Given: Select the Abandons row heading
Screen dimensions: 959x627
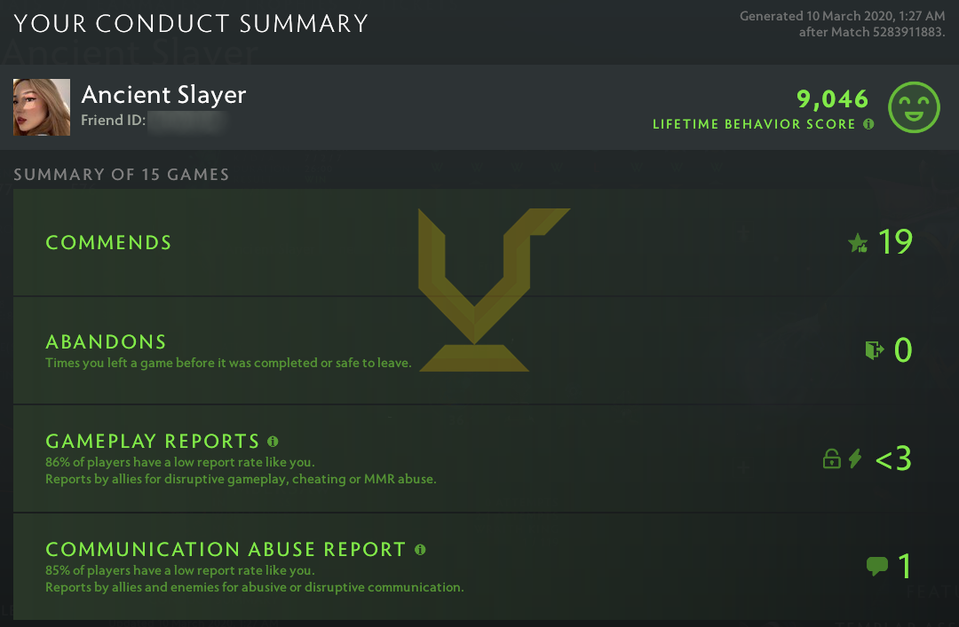Looking at the screenshot, I should (106, 342).
